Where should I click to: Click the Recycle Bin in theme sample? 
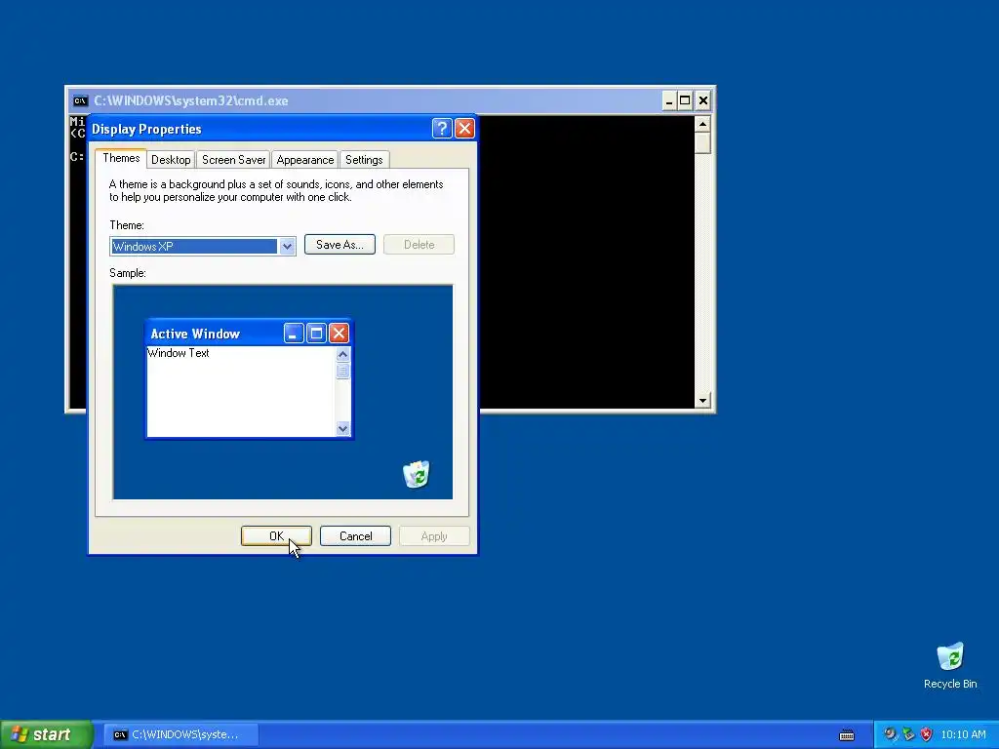point(417,475)
